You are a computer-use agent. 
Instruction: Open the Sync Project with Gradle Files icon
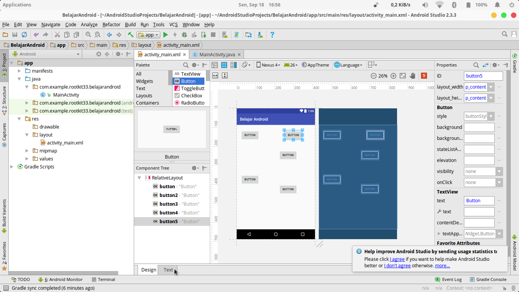pos(24,35)
